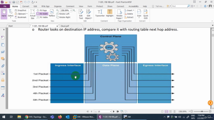Toggle continuous page view mode

166,111
